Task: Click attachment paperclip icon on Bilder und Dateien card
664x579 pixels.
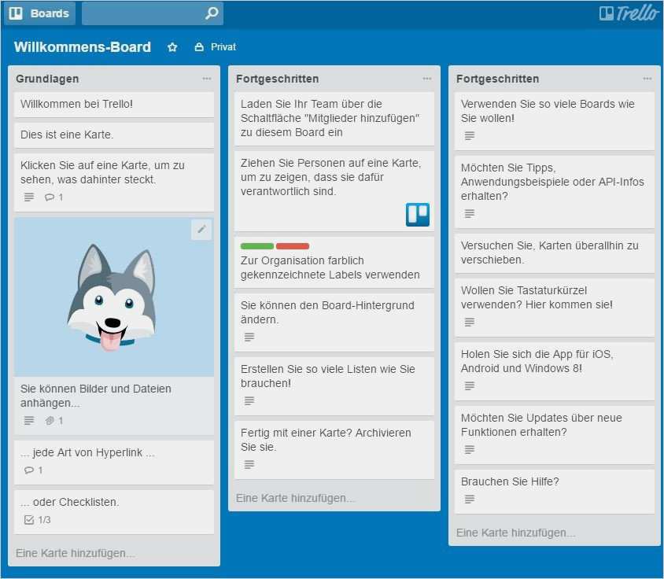Action: (50, 421)
